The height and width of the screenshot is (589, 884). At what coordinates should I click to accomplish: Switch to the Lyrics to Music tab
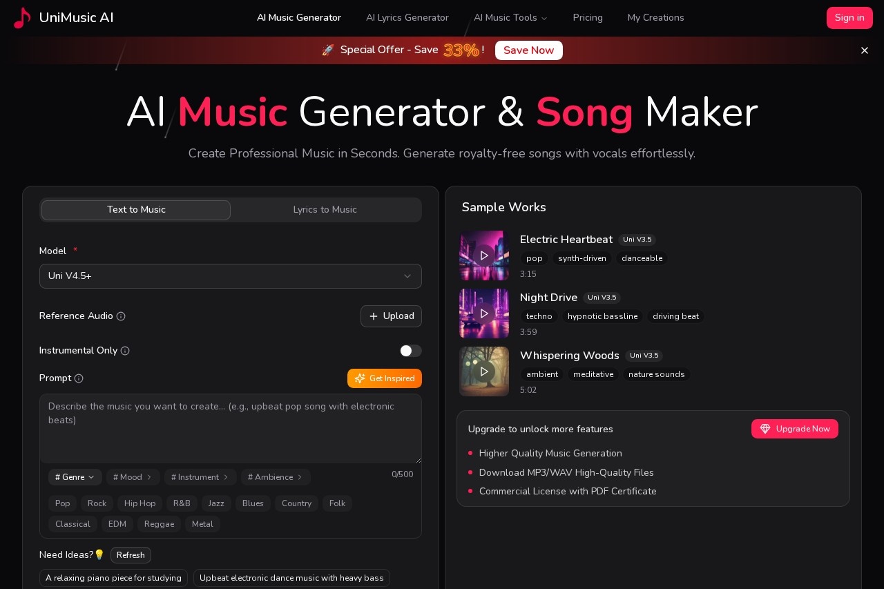click(x=325, y=210)
